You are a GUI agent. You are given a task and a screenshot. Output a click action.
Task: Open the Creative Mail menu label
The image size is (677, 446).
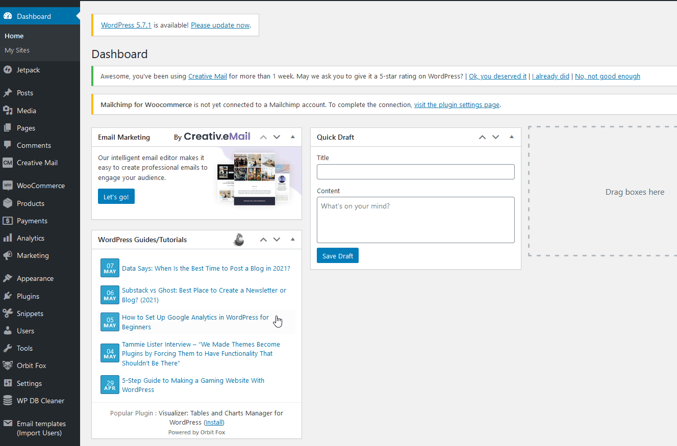point(37,163)
